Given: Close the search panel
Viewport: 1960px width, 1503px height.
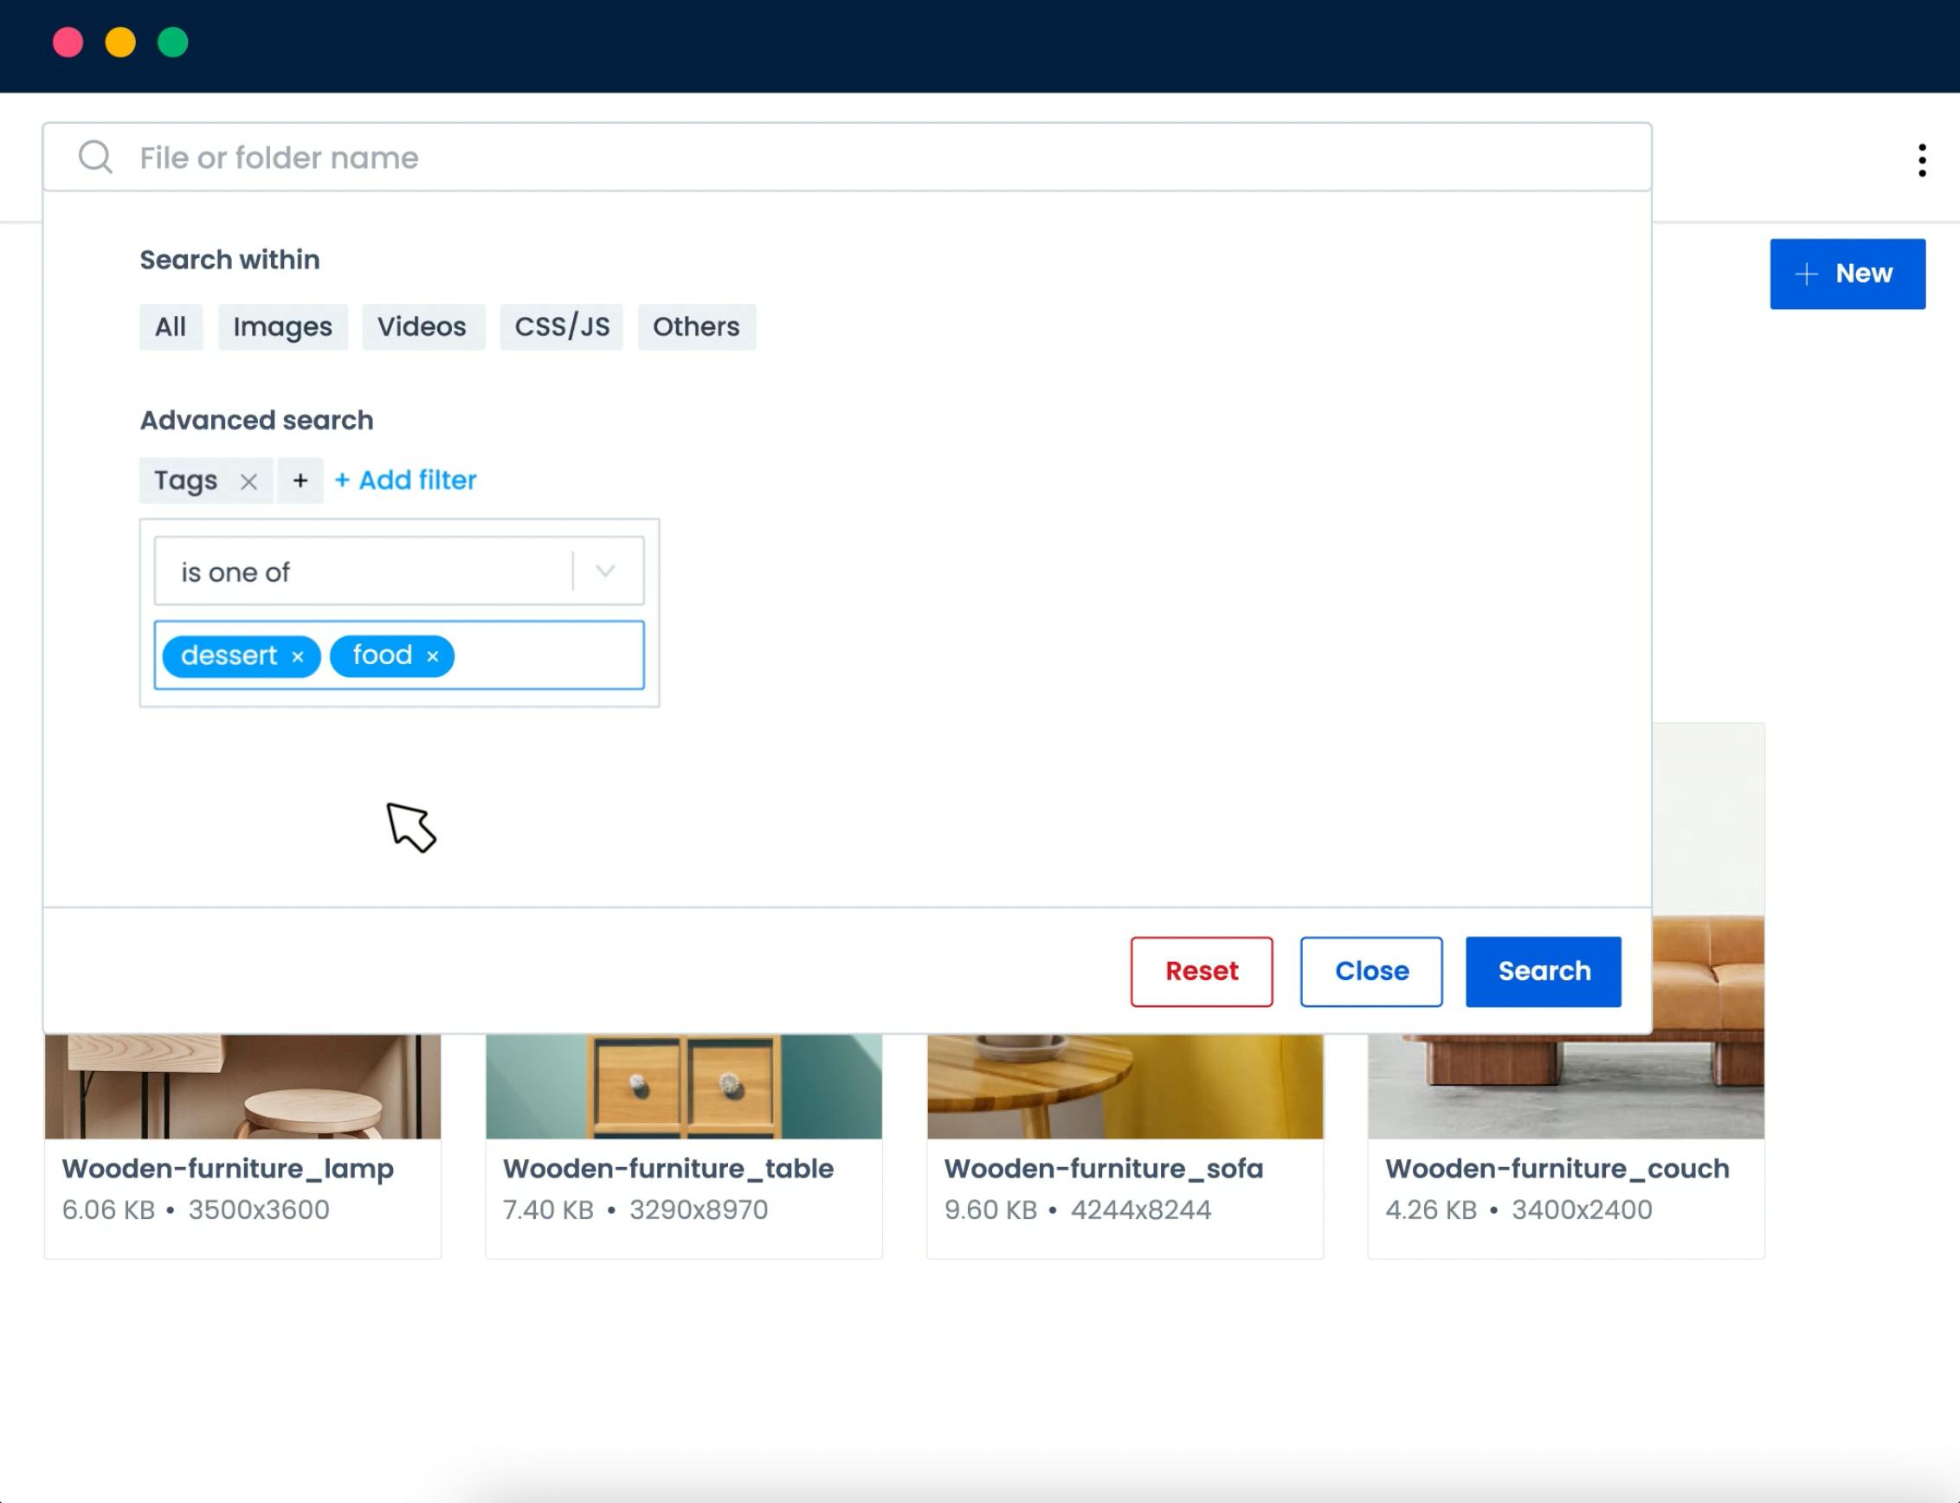Looking at the screenshot, I should tap(1371, 971).
